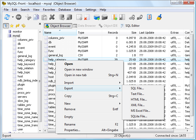196x140 pixels.
Task: Click the scissors Cut icon
Action: 28,17
